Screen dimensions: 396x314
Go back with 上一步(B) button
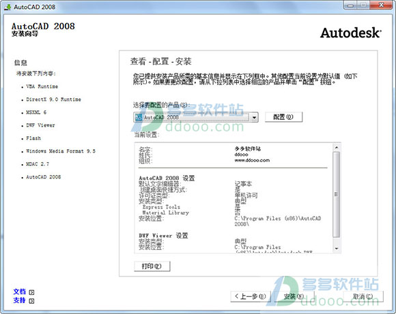251,296
